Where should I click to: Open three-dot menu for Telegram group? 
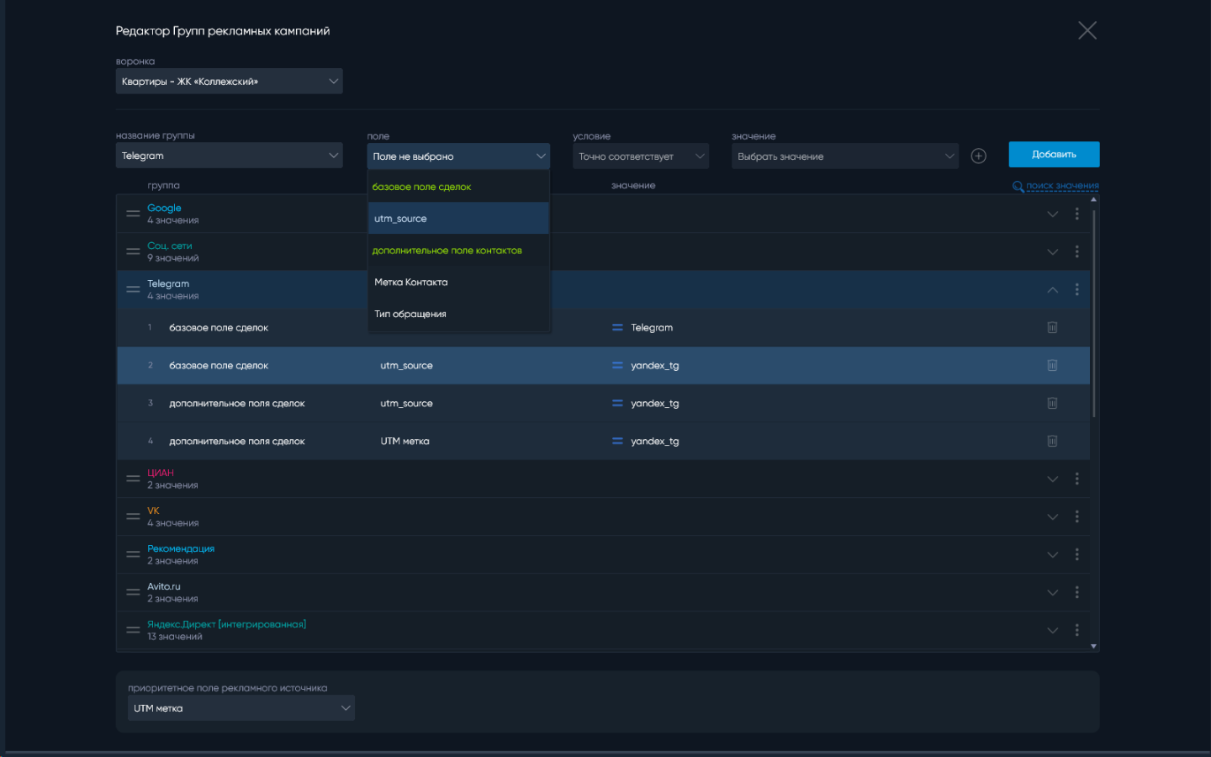pos(1076,289)
